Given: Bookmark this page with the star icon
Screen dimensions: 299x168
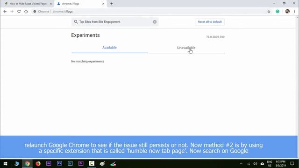Looking at the screenshot, I should coord(269,11).
